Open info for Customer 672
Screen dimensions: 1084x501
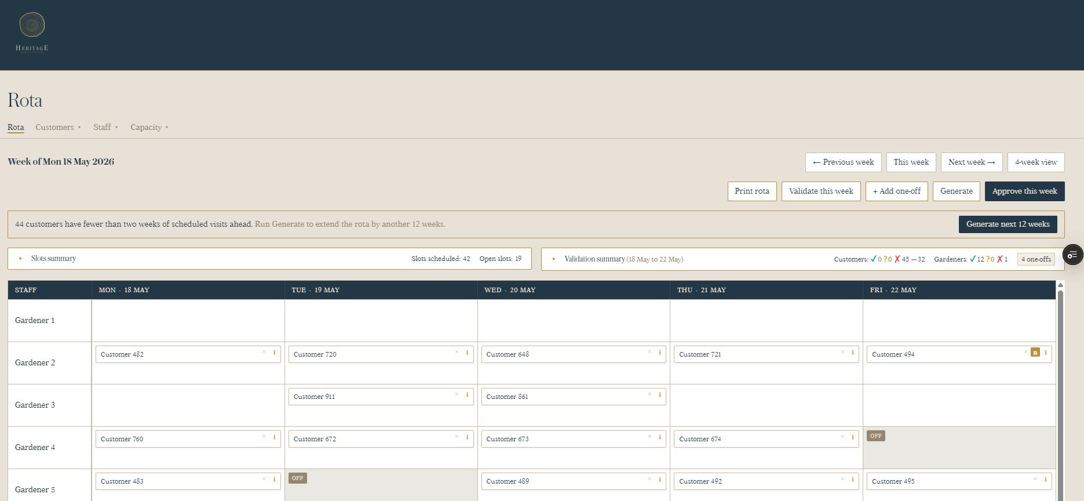pos(467,437)
